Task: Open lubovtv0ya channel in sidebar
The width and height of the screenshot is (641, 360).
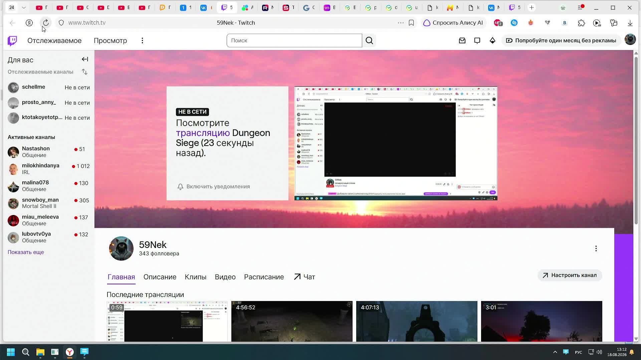Action: tap(49, 237)
